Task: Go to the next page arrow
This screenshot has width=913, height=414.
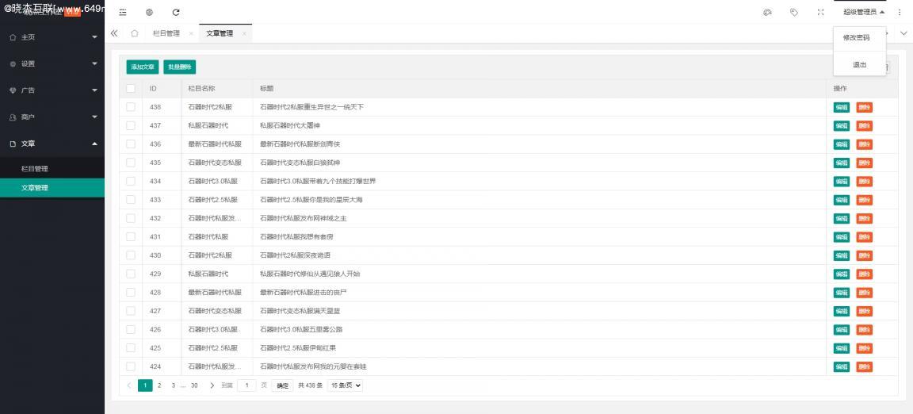Action: [x=212, y=385]
